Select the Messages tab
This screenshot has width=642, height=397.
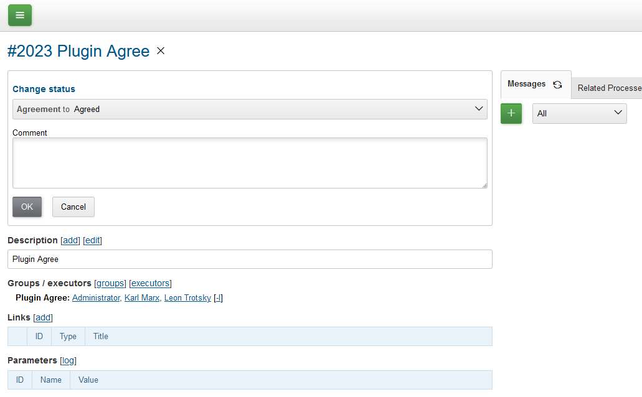[x=526, y=83]
